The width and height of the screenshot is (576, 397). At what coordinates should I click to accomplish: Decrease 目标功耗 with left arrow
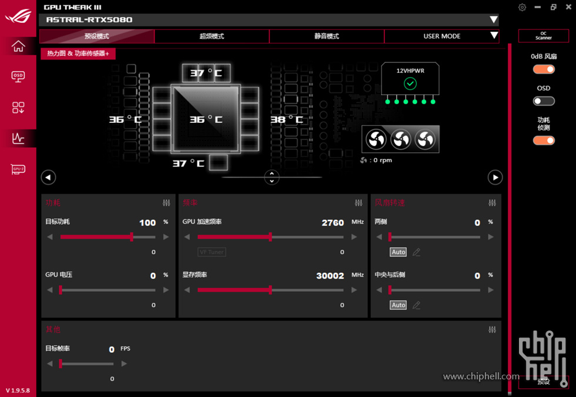pyautogui.click(x=50, y=237)
